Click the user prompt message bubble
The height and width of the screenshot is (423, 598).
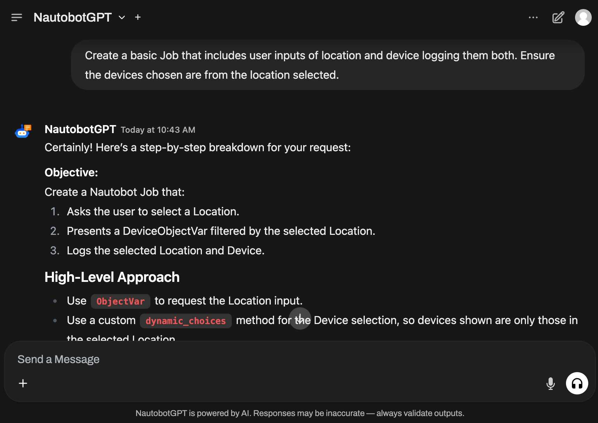327,65
